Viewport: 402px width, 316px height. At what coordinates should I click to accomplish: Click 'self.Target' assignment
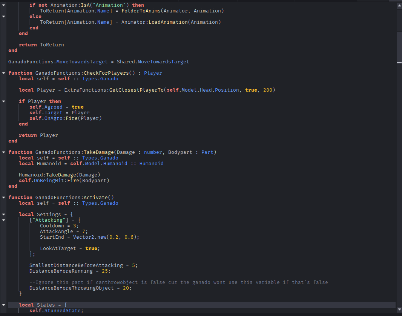pyautogui.click(x=46, y=112)
